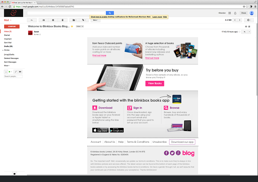
Task: Open the More actions dropdown
Action: (96, 20)
